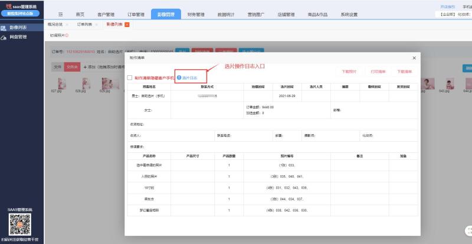This screenshot has width=472, height=244.
Task: Switch to the 订单管理 menu tab
Action: click(x=136, y=15)
